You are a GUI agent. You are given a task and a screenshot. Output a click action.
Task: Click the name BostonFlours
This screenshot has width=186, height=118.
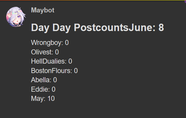51,71
